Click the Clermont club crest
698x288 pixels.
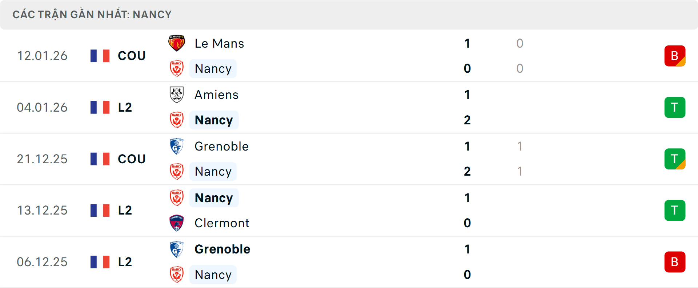(x=177, y=223)
